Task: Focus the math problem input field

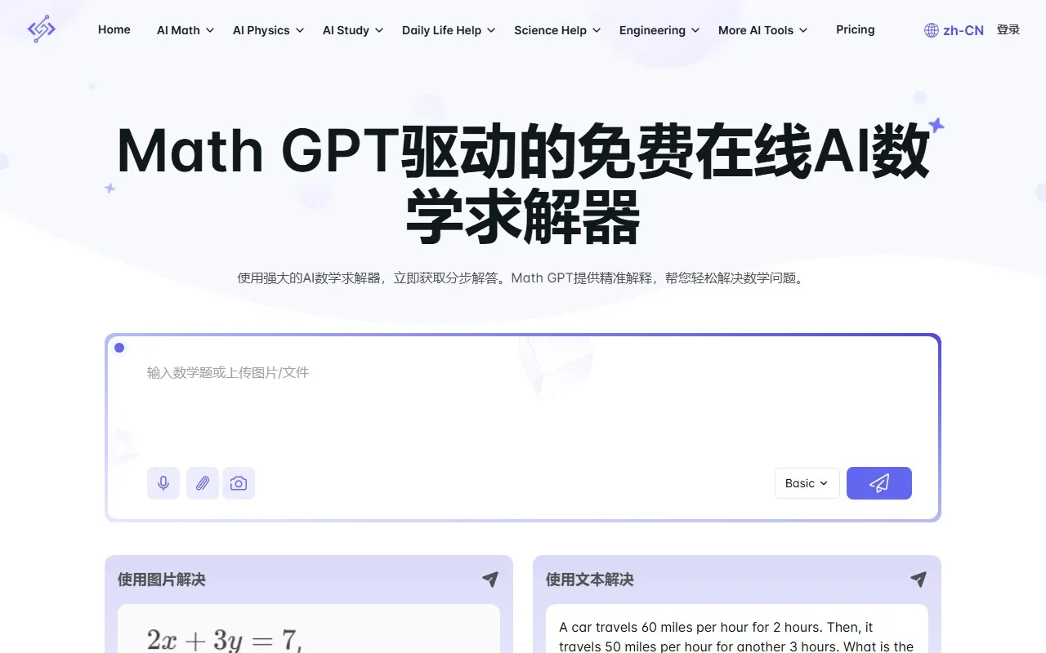Action: click(x=523, y=400)
